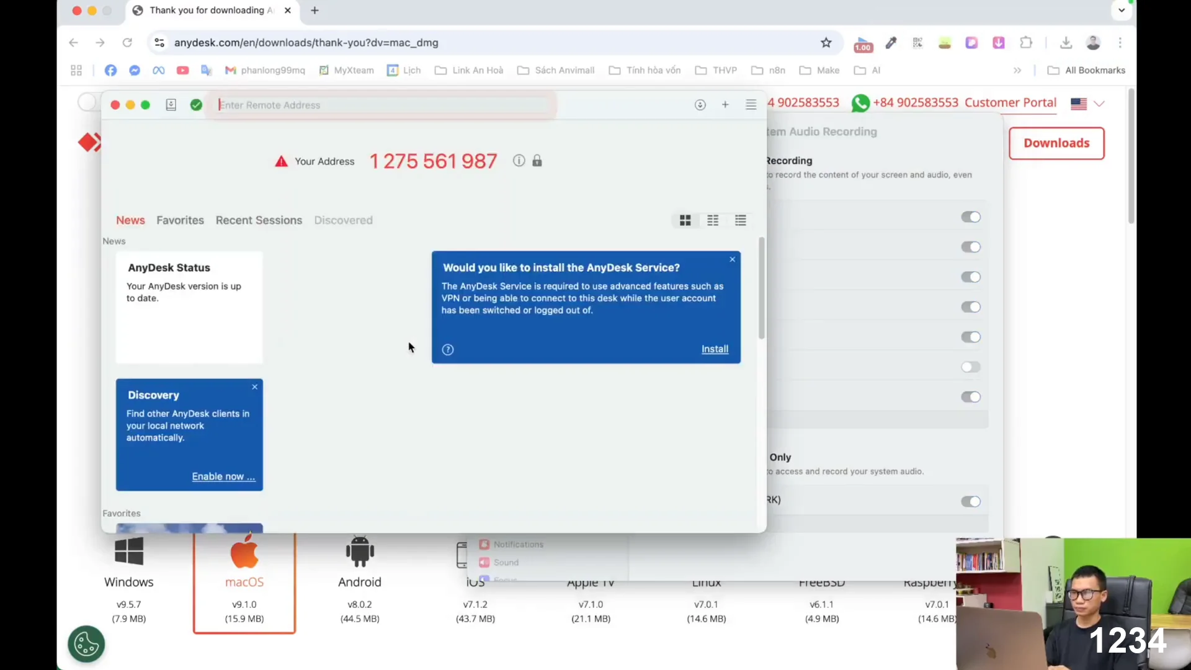
Task: Expand the language flag dropdown
Action: point(1087,104)
